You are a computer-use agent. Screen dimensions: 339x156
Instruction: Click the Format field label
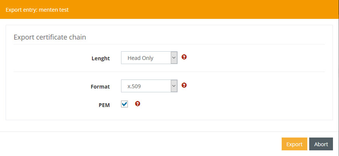tap(100, 86)
